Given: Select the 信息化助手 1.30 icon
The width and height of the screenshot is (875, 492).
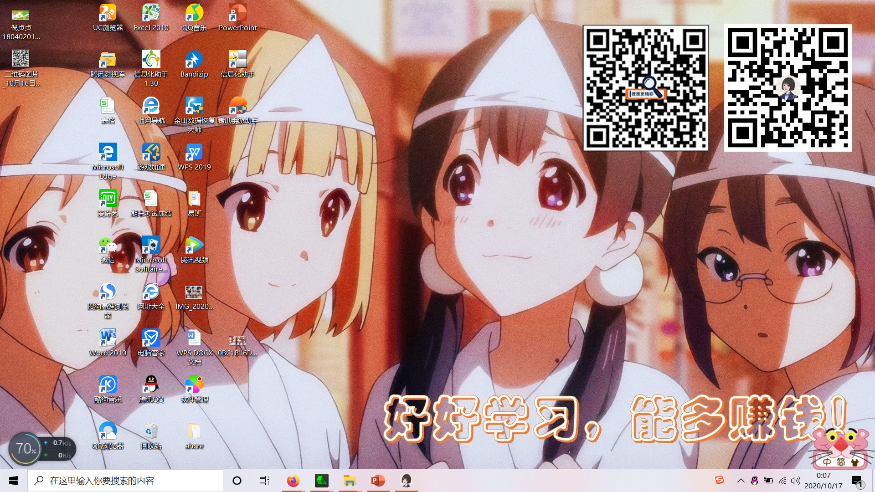Looking at the screenshot, I should pos(151,68).
